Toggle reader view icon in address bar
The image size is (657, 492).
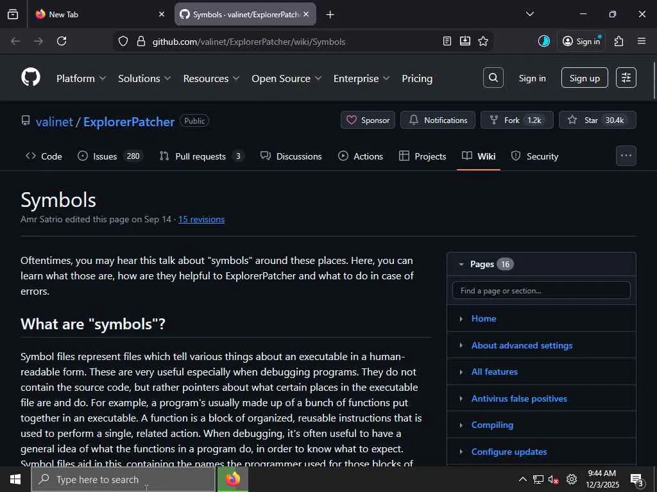[447, 41]
